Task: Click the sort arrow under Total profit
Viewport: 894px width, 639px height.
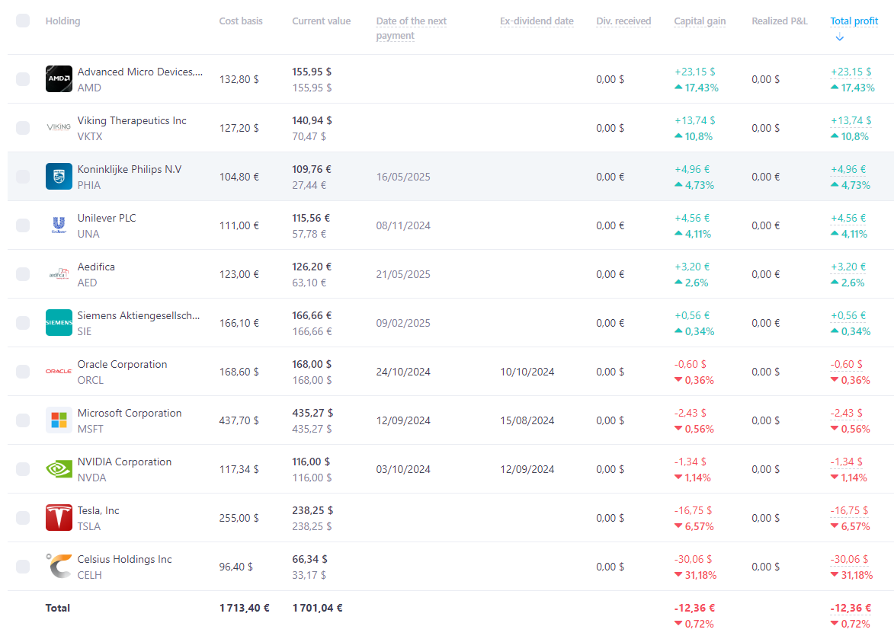Action: pyautogui.click(x=839, y=37)
